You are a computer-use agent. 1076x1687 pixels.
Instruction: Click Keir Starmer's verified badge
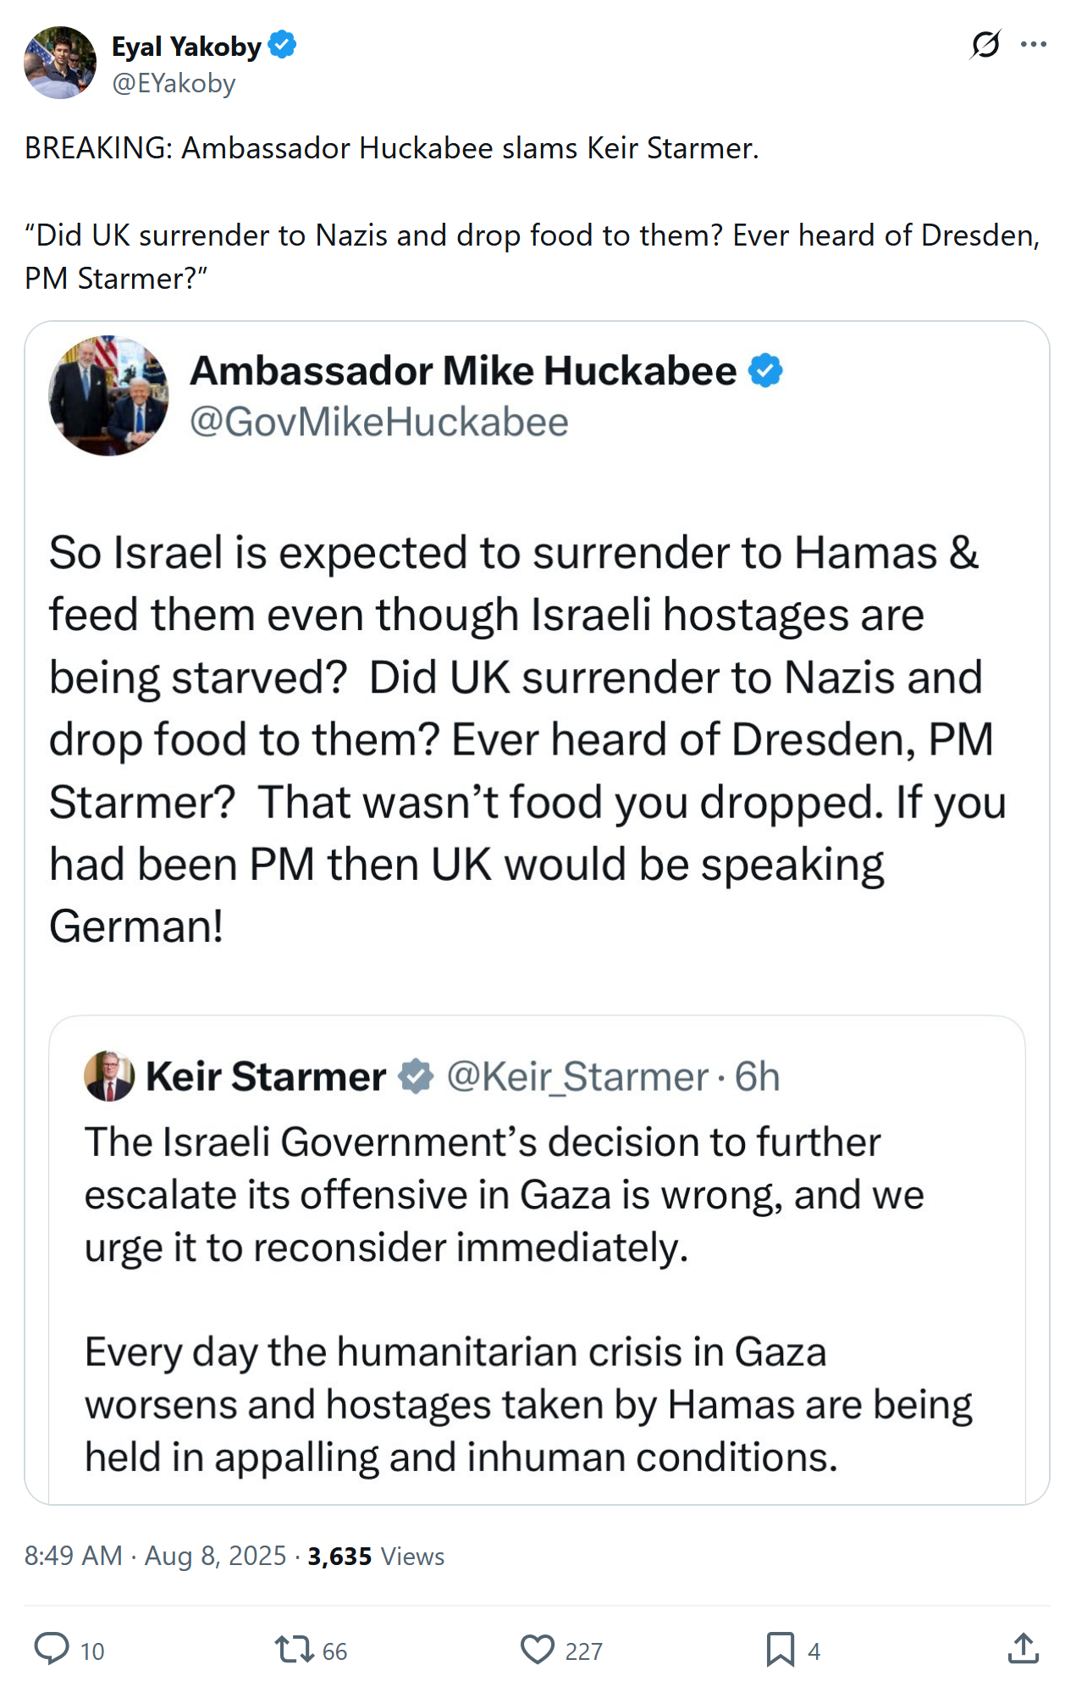pyautogui.click(x=416, y=1076)
